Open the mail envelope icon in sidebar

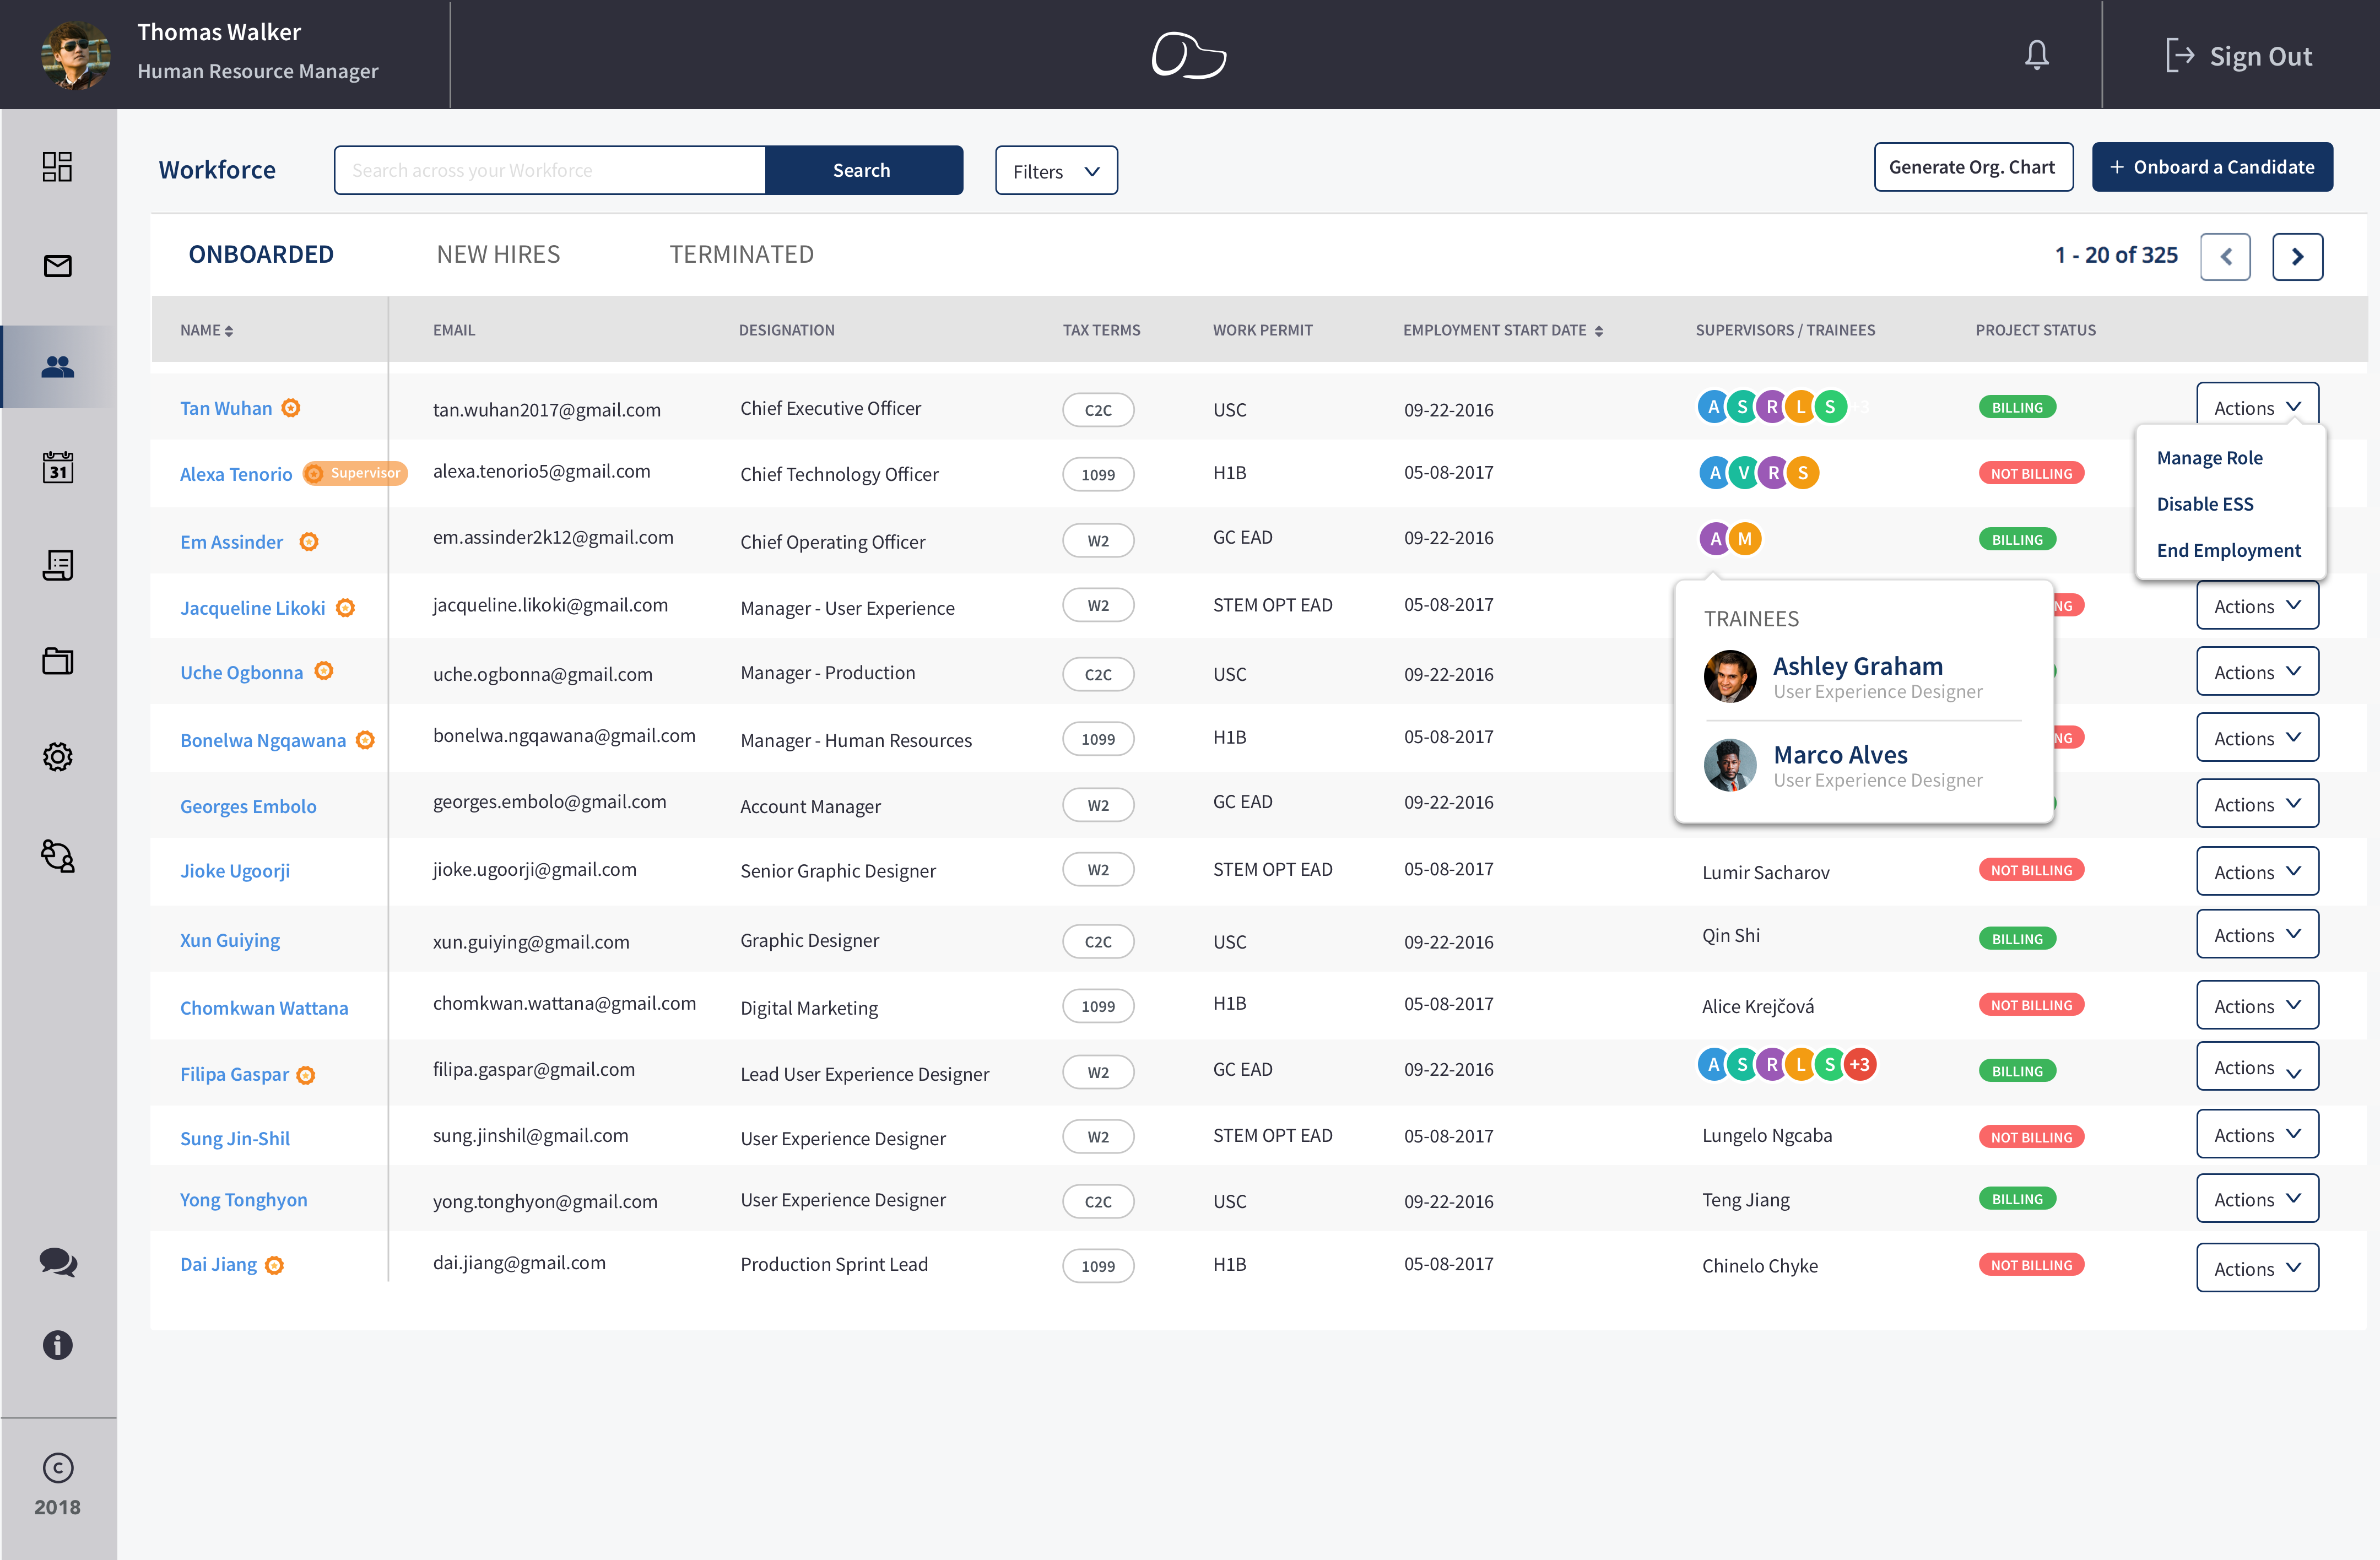click(57, 266)
